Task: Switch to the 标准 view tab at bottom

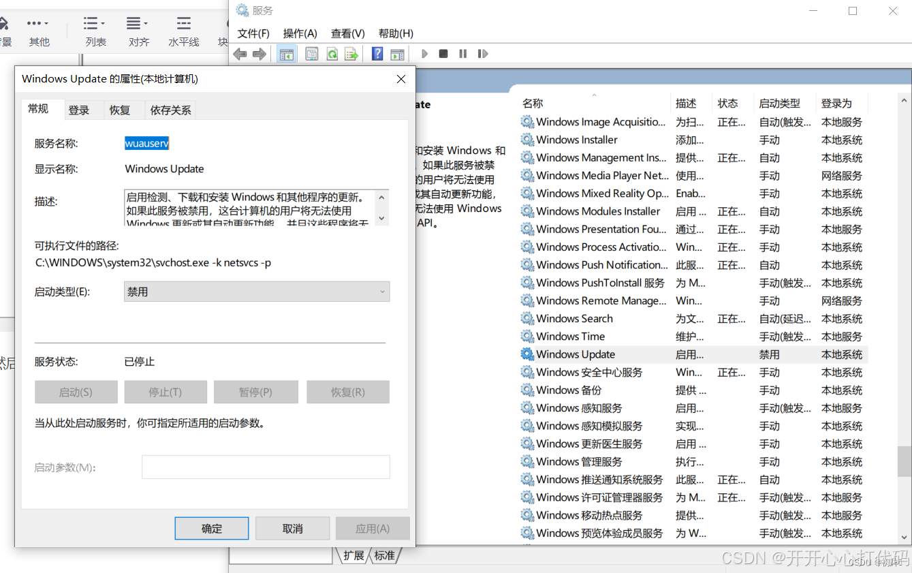Action: [x=384, y=555]
